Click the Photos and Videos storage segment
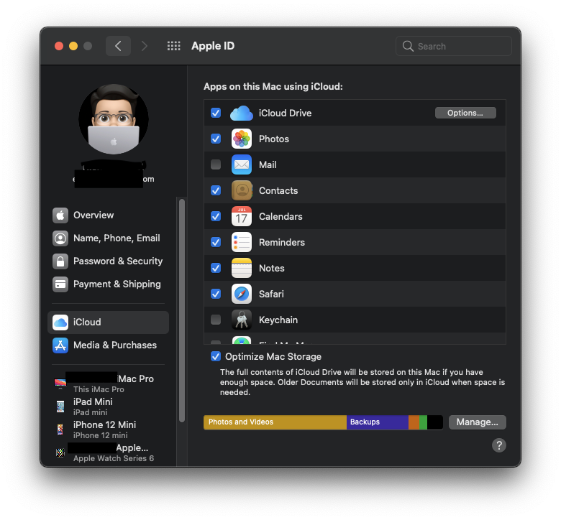Viewport: 561px width, 520px height. pyautogui.click(x=275, y=422)
